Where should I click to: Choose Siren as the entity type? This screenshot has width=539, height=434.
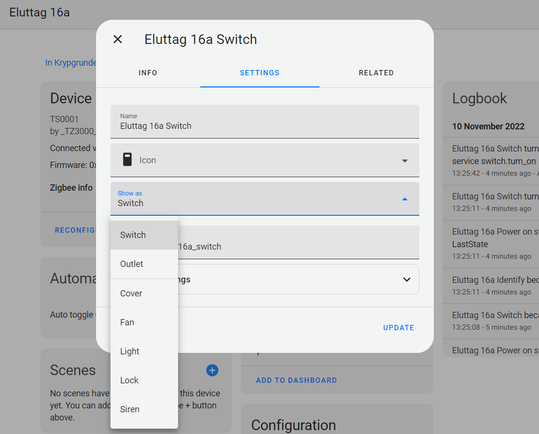pos(129,409)
